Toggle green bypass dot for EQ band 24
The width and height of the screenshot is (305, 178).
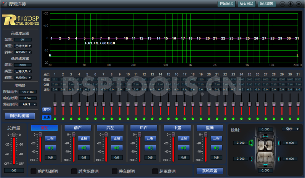(241, 119)
